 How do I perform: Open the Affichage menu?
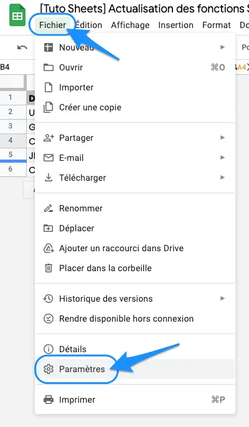pyautogui.click(x=130, y=25)
